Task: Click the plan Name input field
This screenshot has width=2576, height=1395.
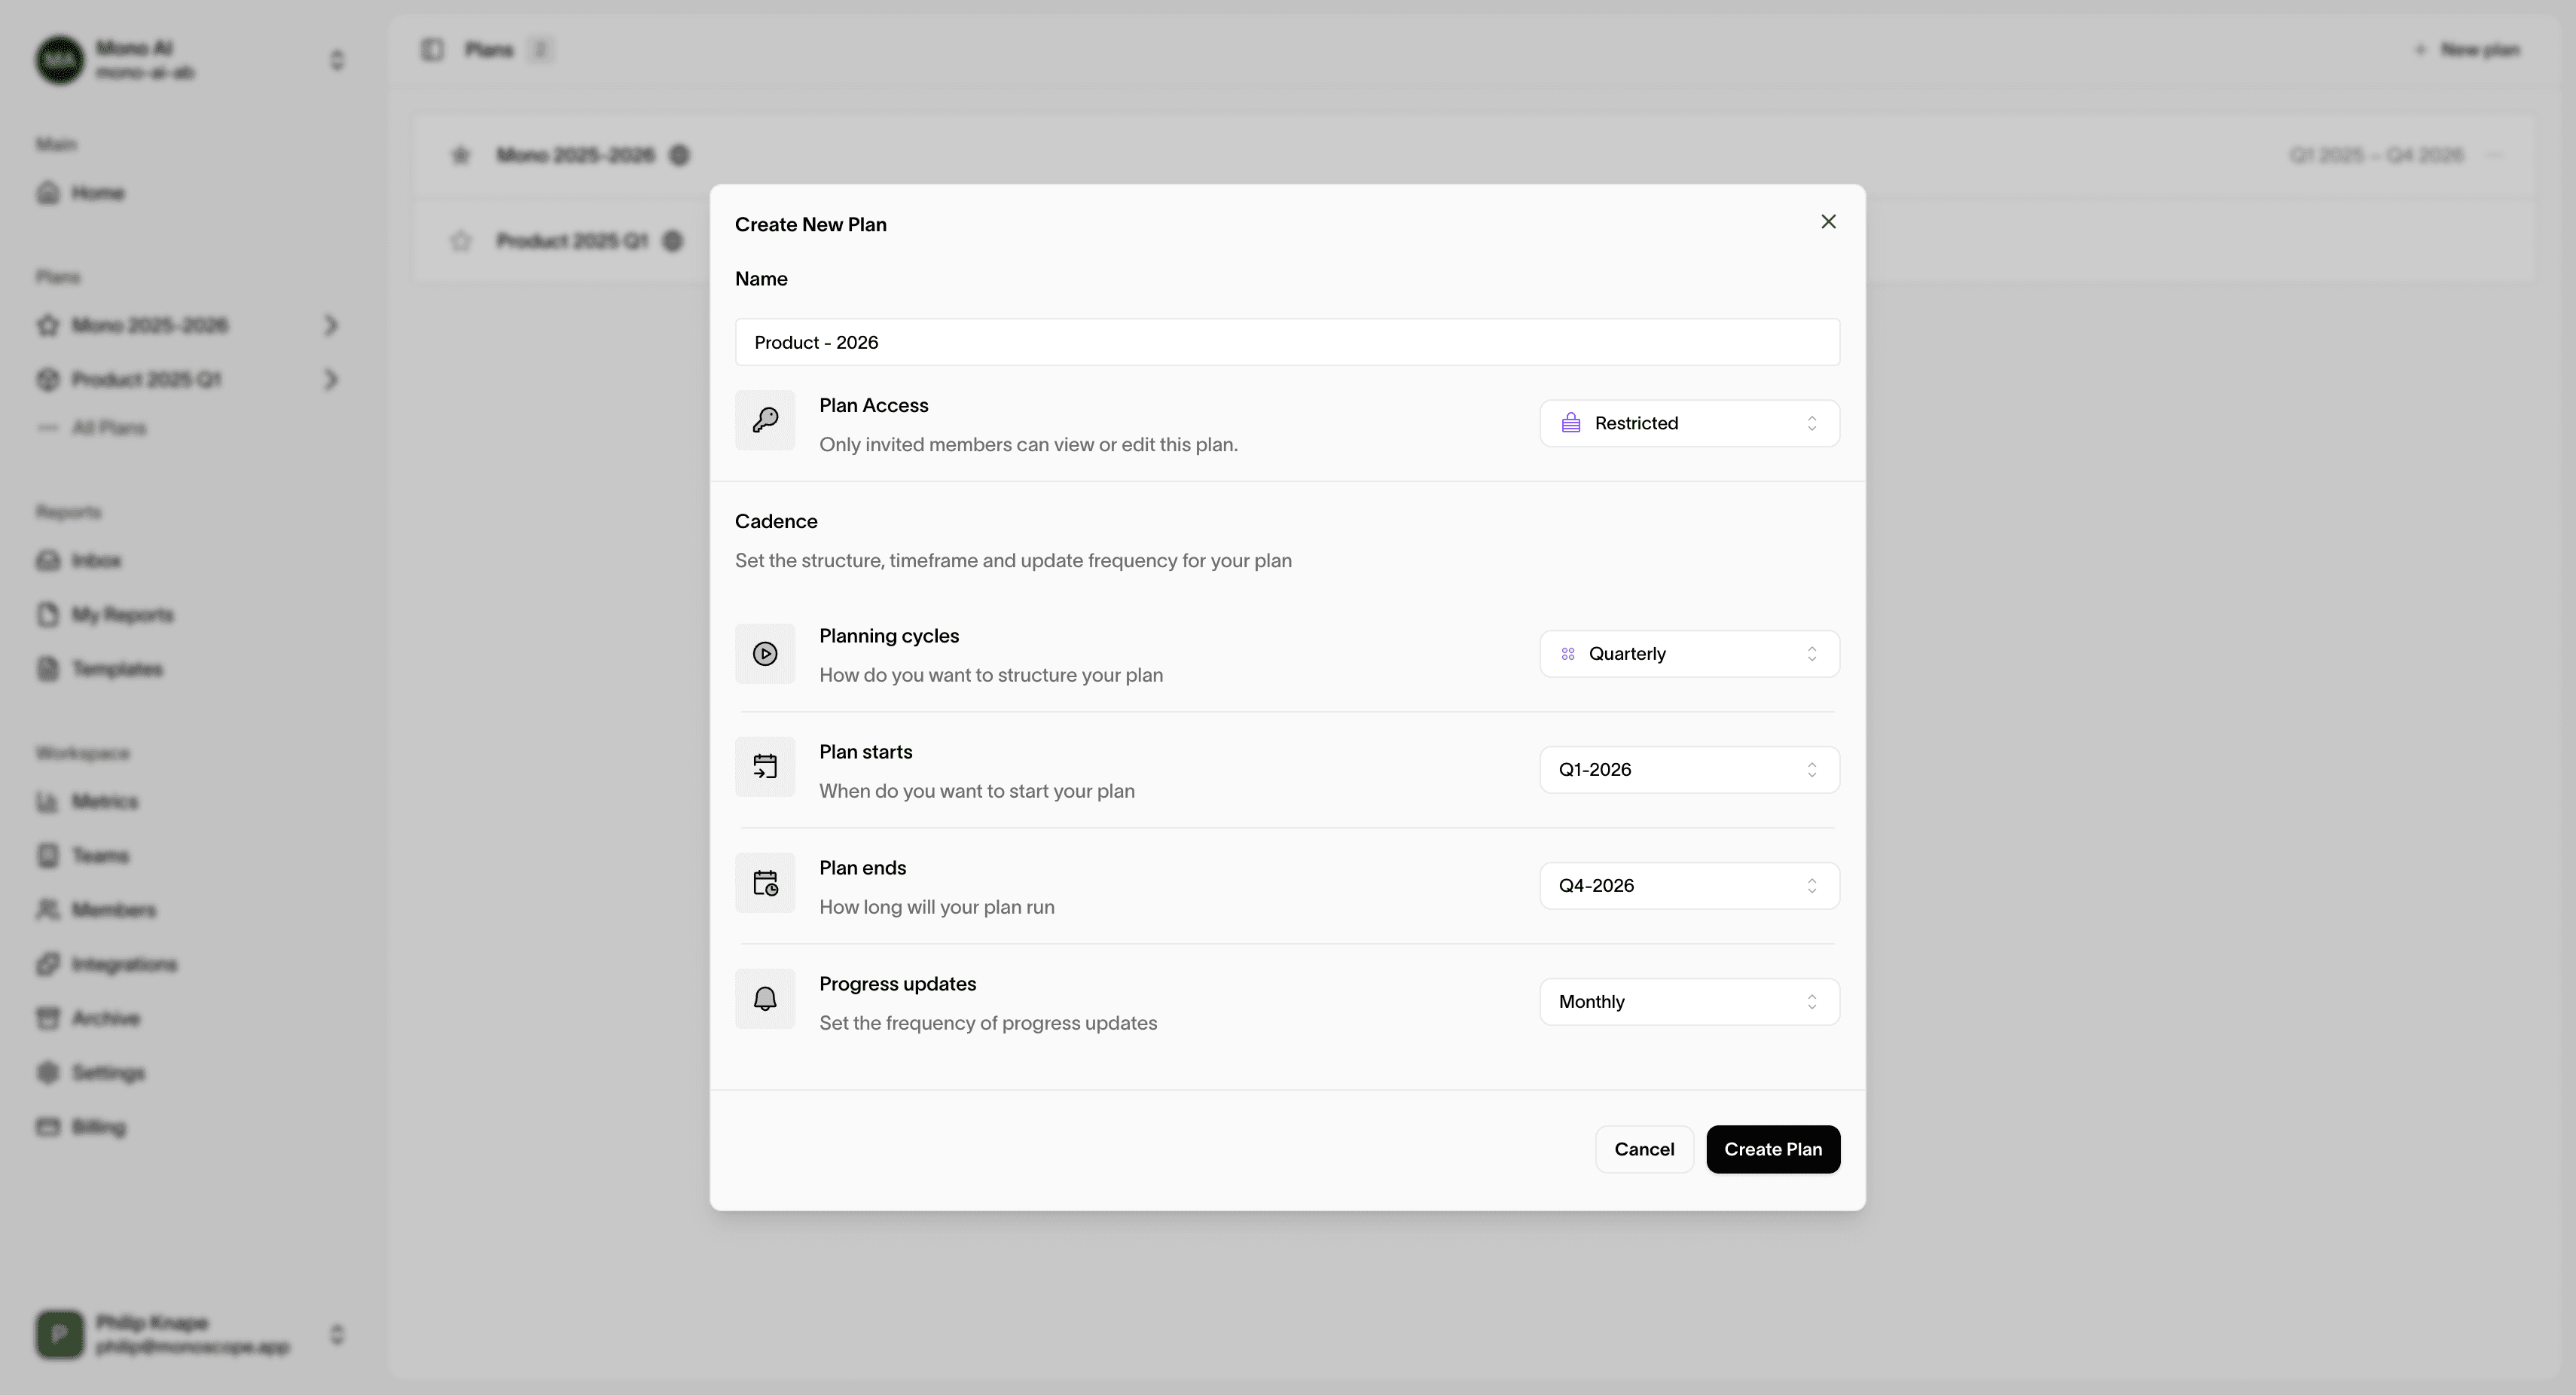Action: point(1286,343)
